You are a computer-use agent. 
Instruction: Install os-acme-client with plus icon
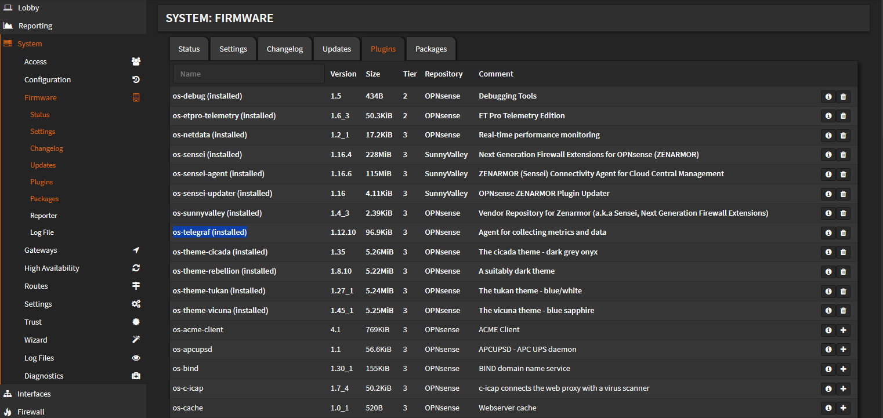[x=843, y=330]
